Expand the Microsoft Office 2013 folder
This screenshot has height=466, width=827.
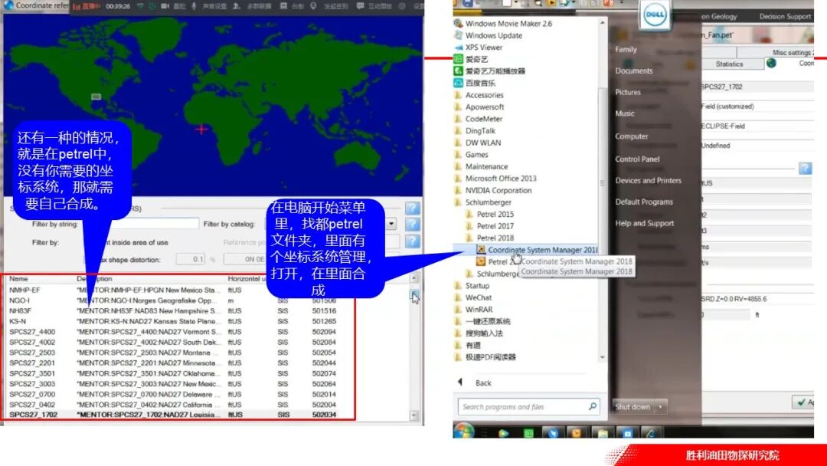(495, 179)
